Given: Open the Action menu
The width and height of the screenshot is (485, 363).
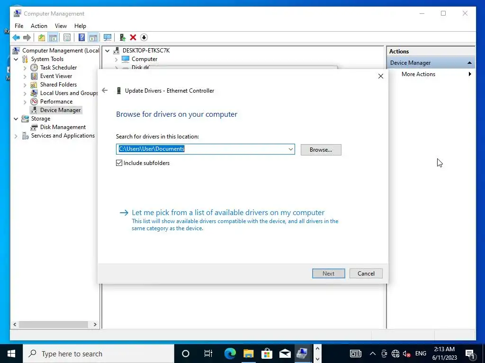Looking at the screenshot, I should coord(39,26).
